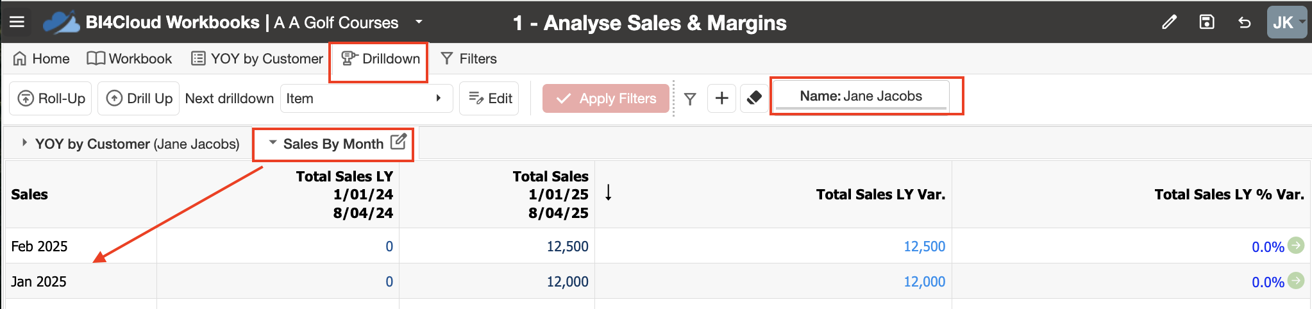Open the workbook name dropdown arrow
1312x309 pixels.
pyautogui.click(x=419, y=22)
